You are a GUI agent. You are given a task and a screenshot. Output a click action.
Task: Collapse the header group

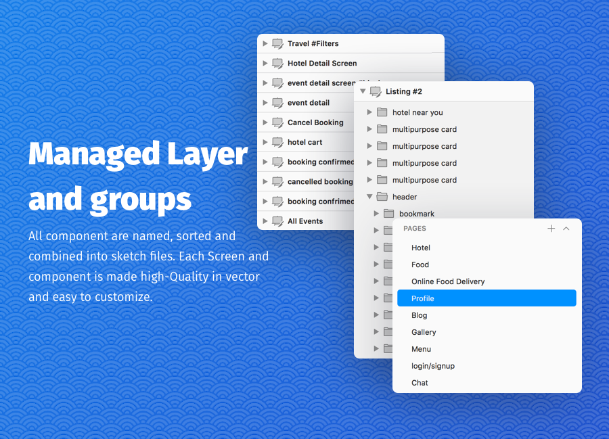pos(369,197)
